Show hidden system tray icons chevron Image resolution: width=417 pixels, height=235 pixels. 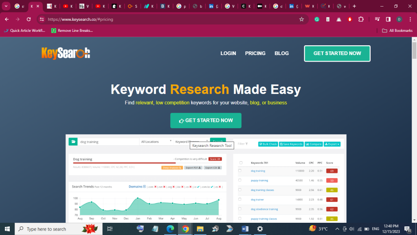pos(337,229)
